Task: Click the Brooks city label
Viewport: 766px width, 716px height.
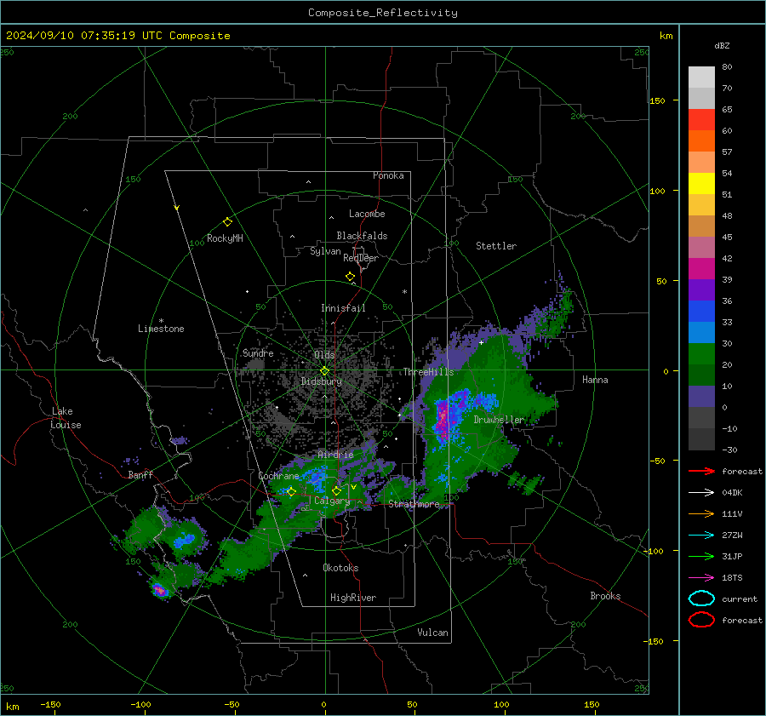Action: [605, 596]
